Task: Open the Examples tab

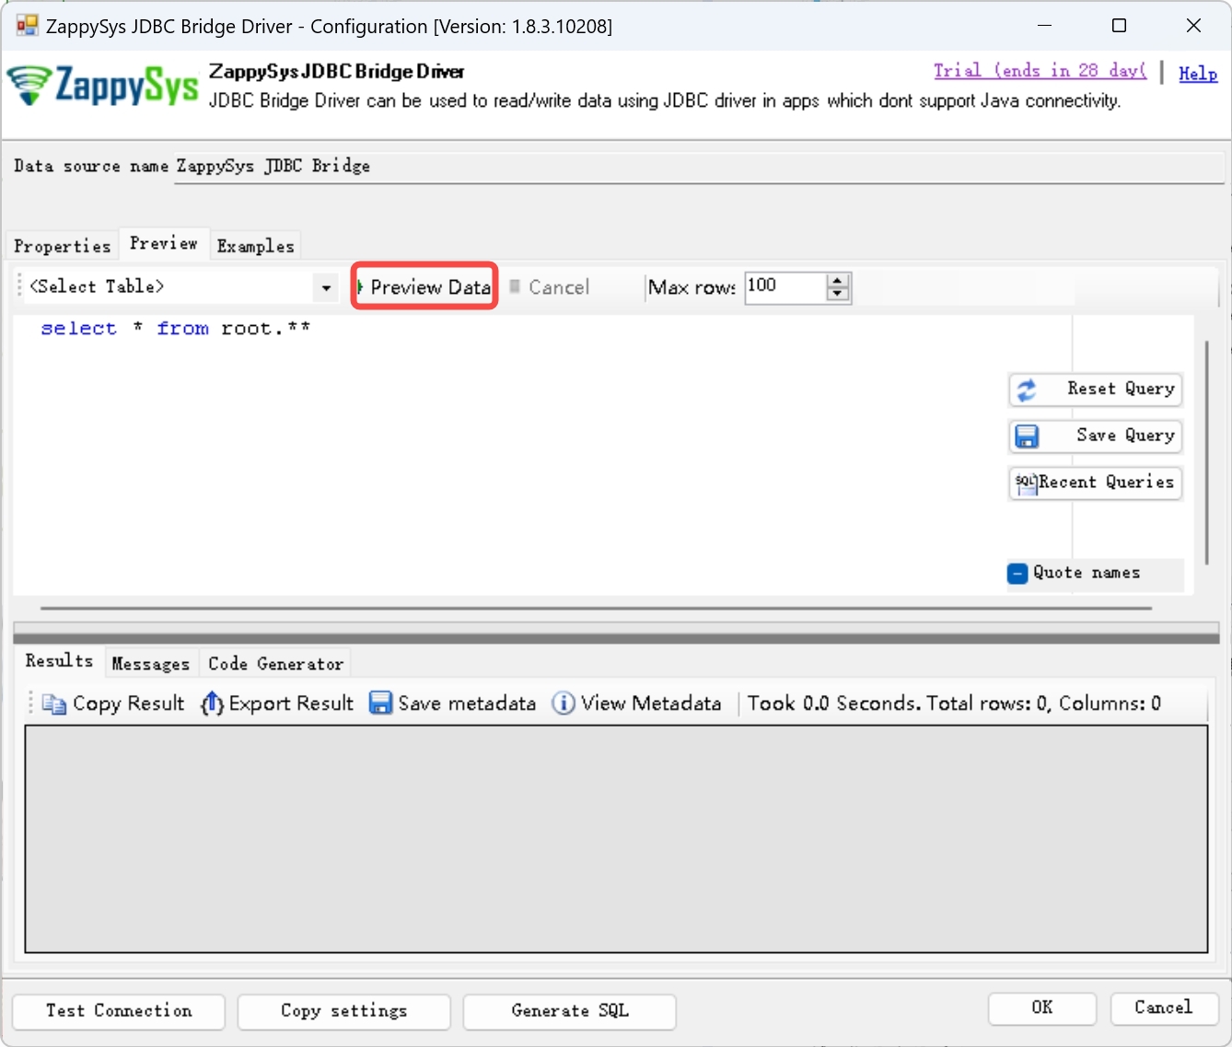Action: click(255, 246)
